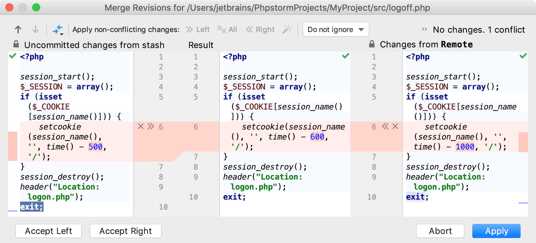The width and height of the screenshot is (536, 243).
Task: Ignore the left change with X icon
Action: (141, 127)
